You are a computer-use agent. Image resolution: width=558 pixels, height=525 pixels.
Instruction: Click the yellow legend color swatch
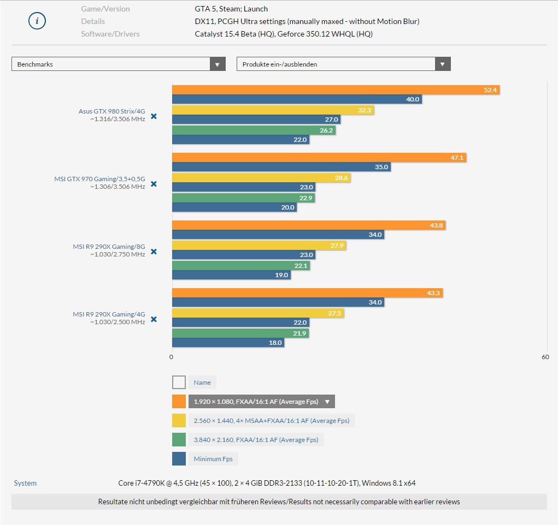tap(179, 421)
